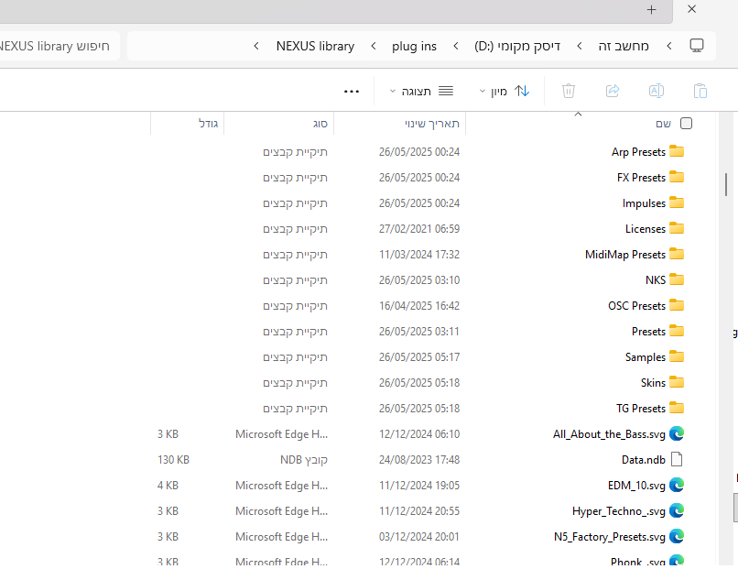The width and height of the screenshot is (738, 569).
Task: Expand chevron between דיסק מקומי and plug ins
Action: point(456,46)
